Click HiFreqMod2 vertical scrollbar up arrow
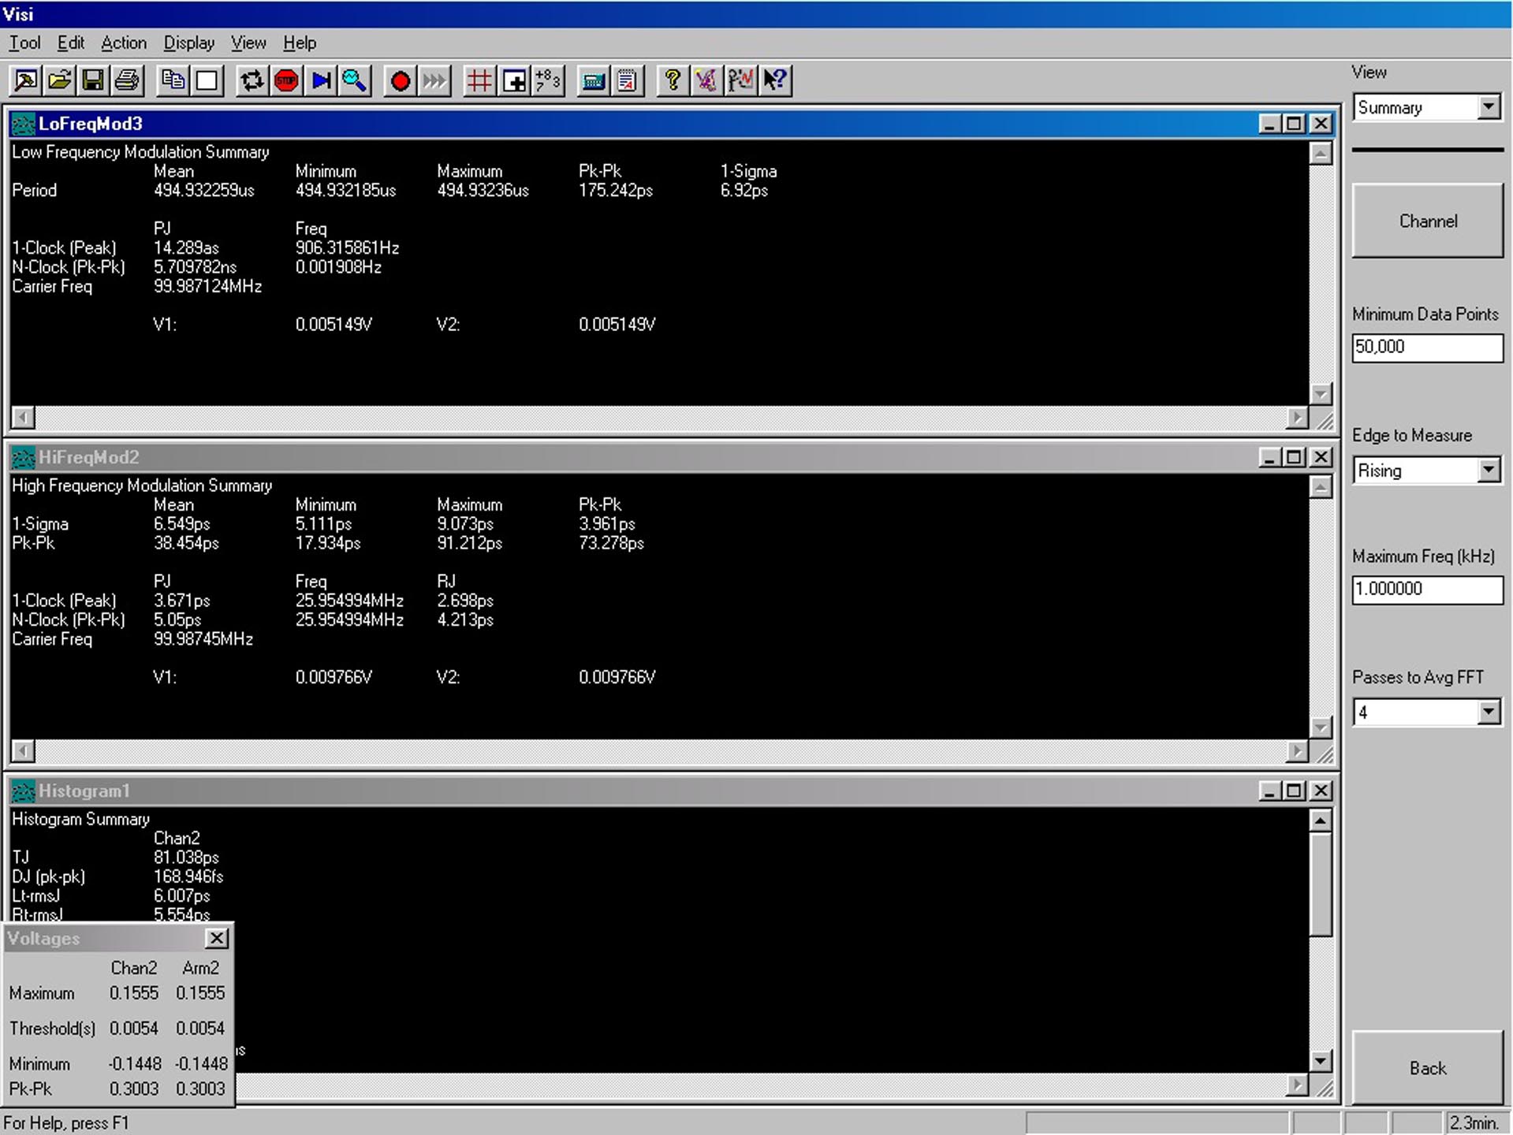 pyautogui.click(x=1321, y=487)
